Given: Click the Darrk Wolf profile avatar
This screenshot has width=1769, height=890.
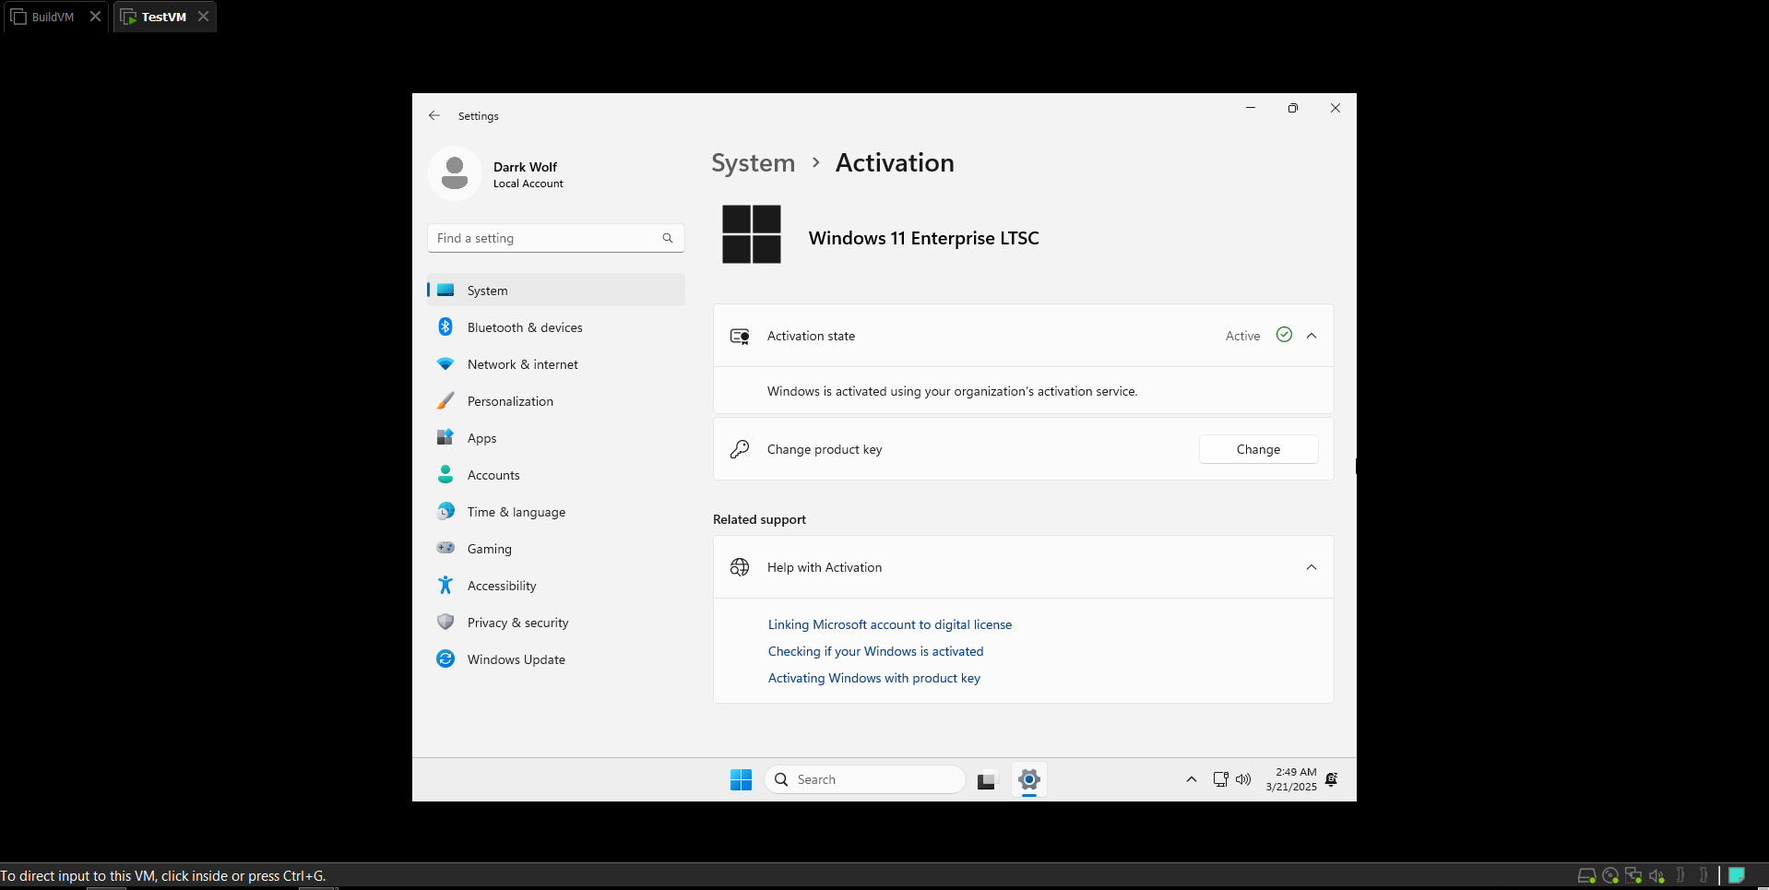Looking at the screenshot, I should point(455,173).
